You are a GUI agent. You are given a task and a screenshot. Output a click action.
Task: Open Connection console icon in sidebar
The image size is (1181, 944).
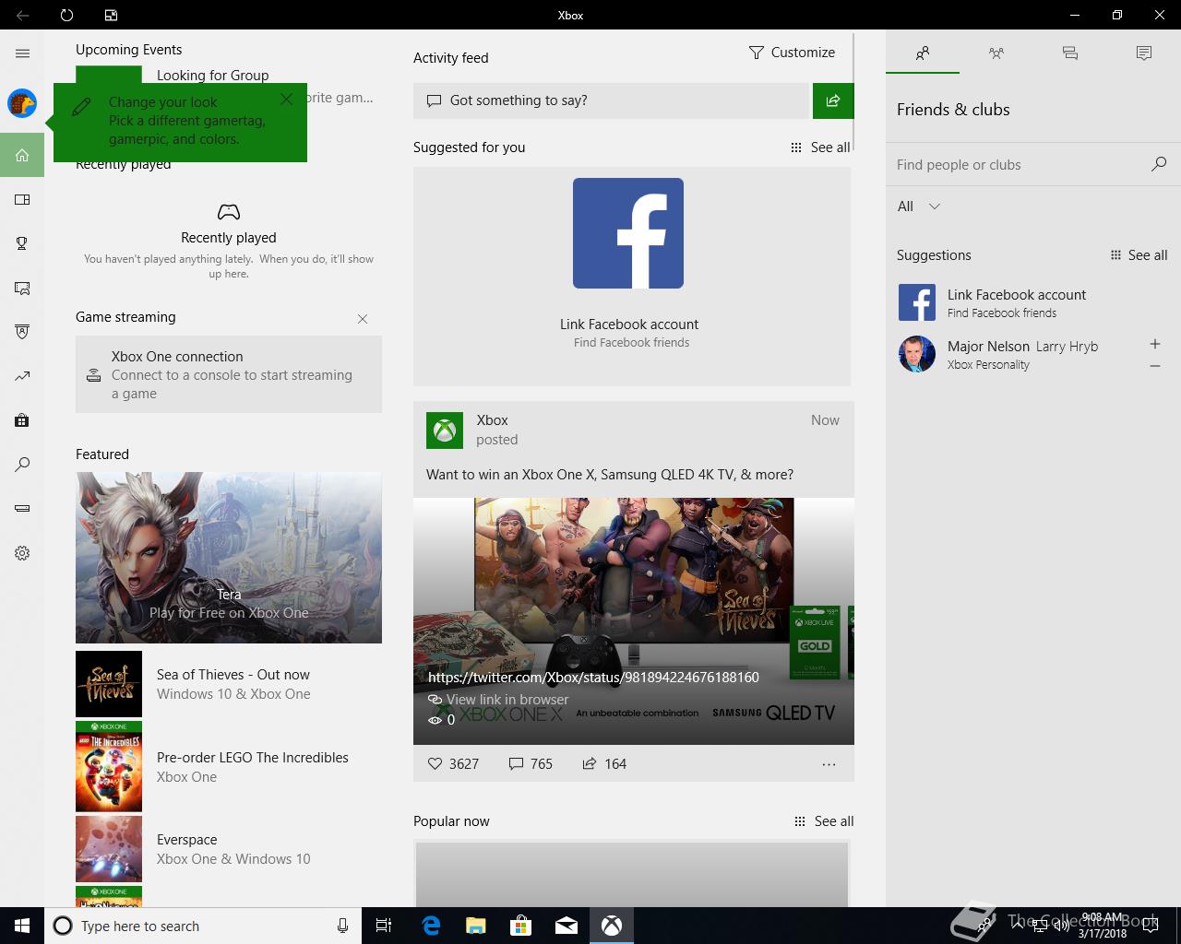[x=22, y=509]
